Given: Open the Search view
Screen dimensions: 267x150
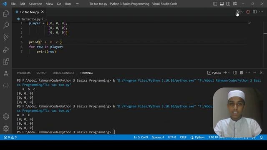Looking at the screenshot, I should (6, 25).
